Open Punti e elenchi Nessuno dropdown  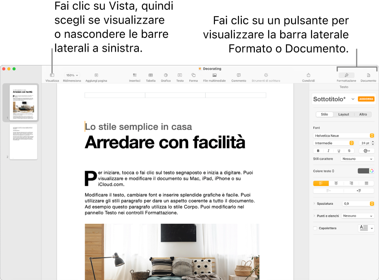pyautogui.click(x=358, y=216)
